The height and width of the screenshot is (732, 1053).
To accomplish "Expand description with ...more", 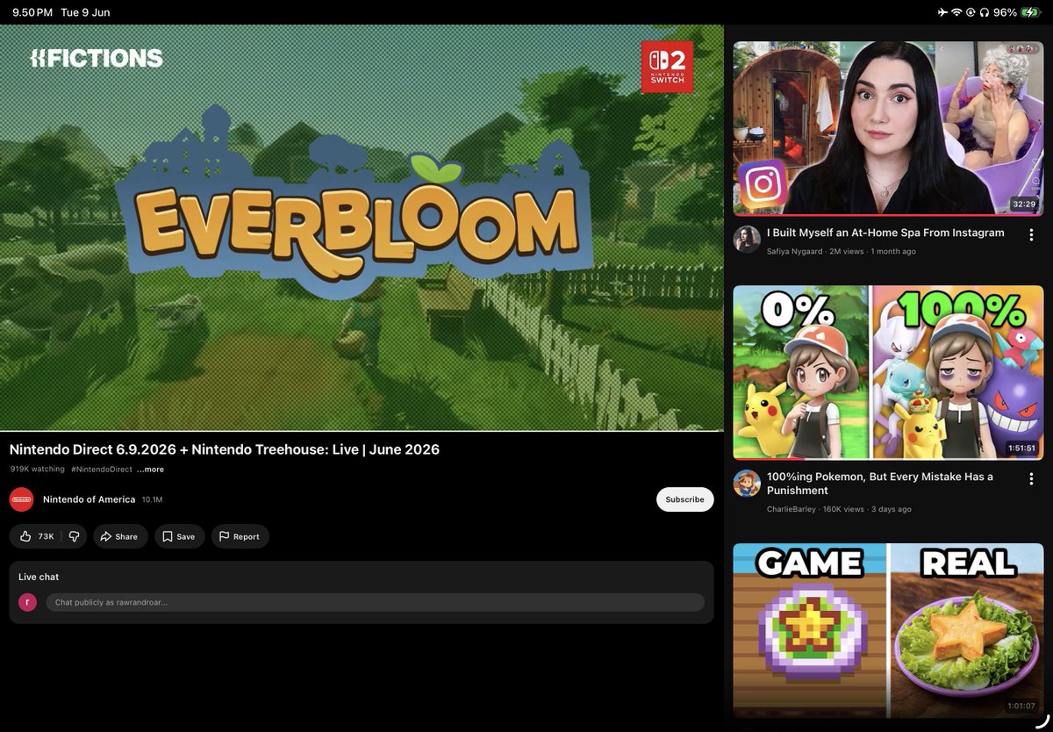I will 150,470.
